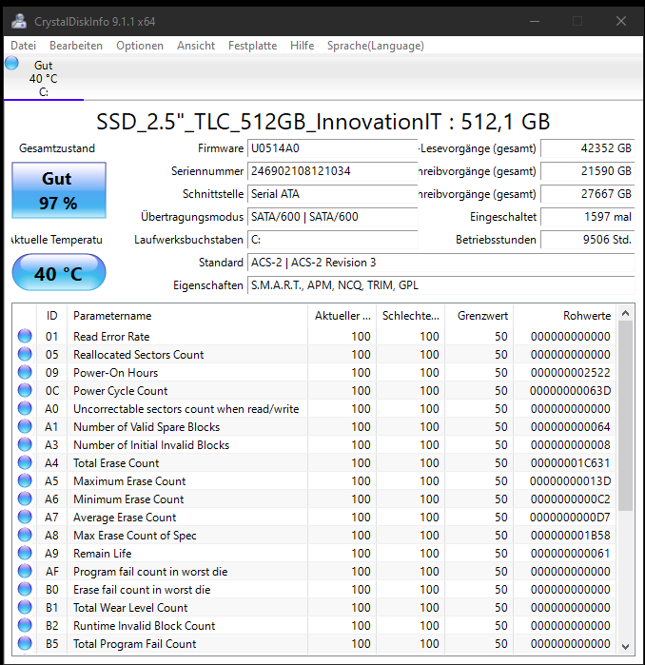Click the Eigenschaften field with S.M.A.R.T.
This screenshot has height=665, width=645.
click(441, 285)
